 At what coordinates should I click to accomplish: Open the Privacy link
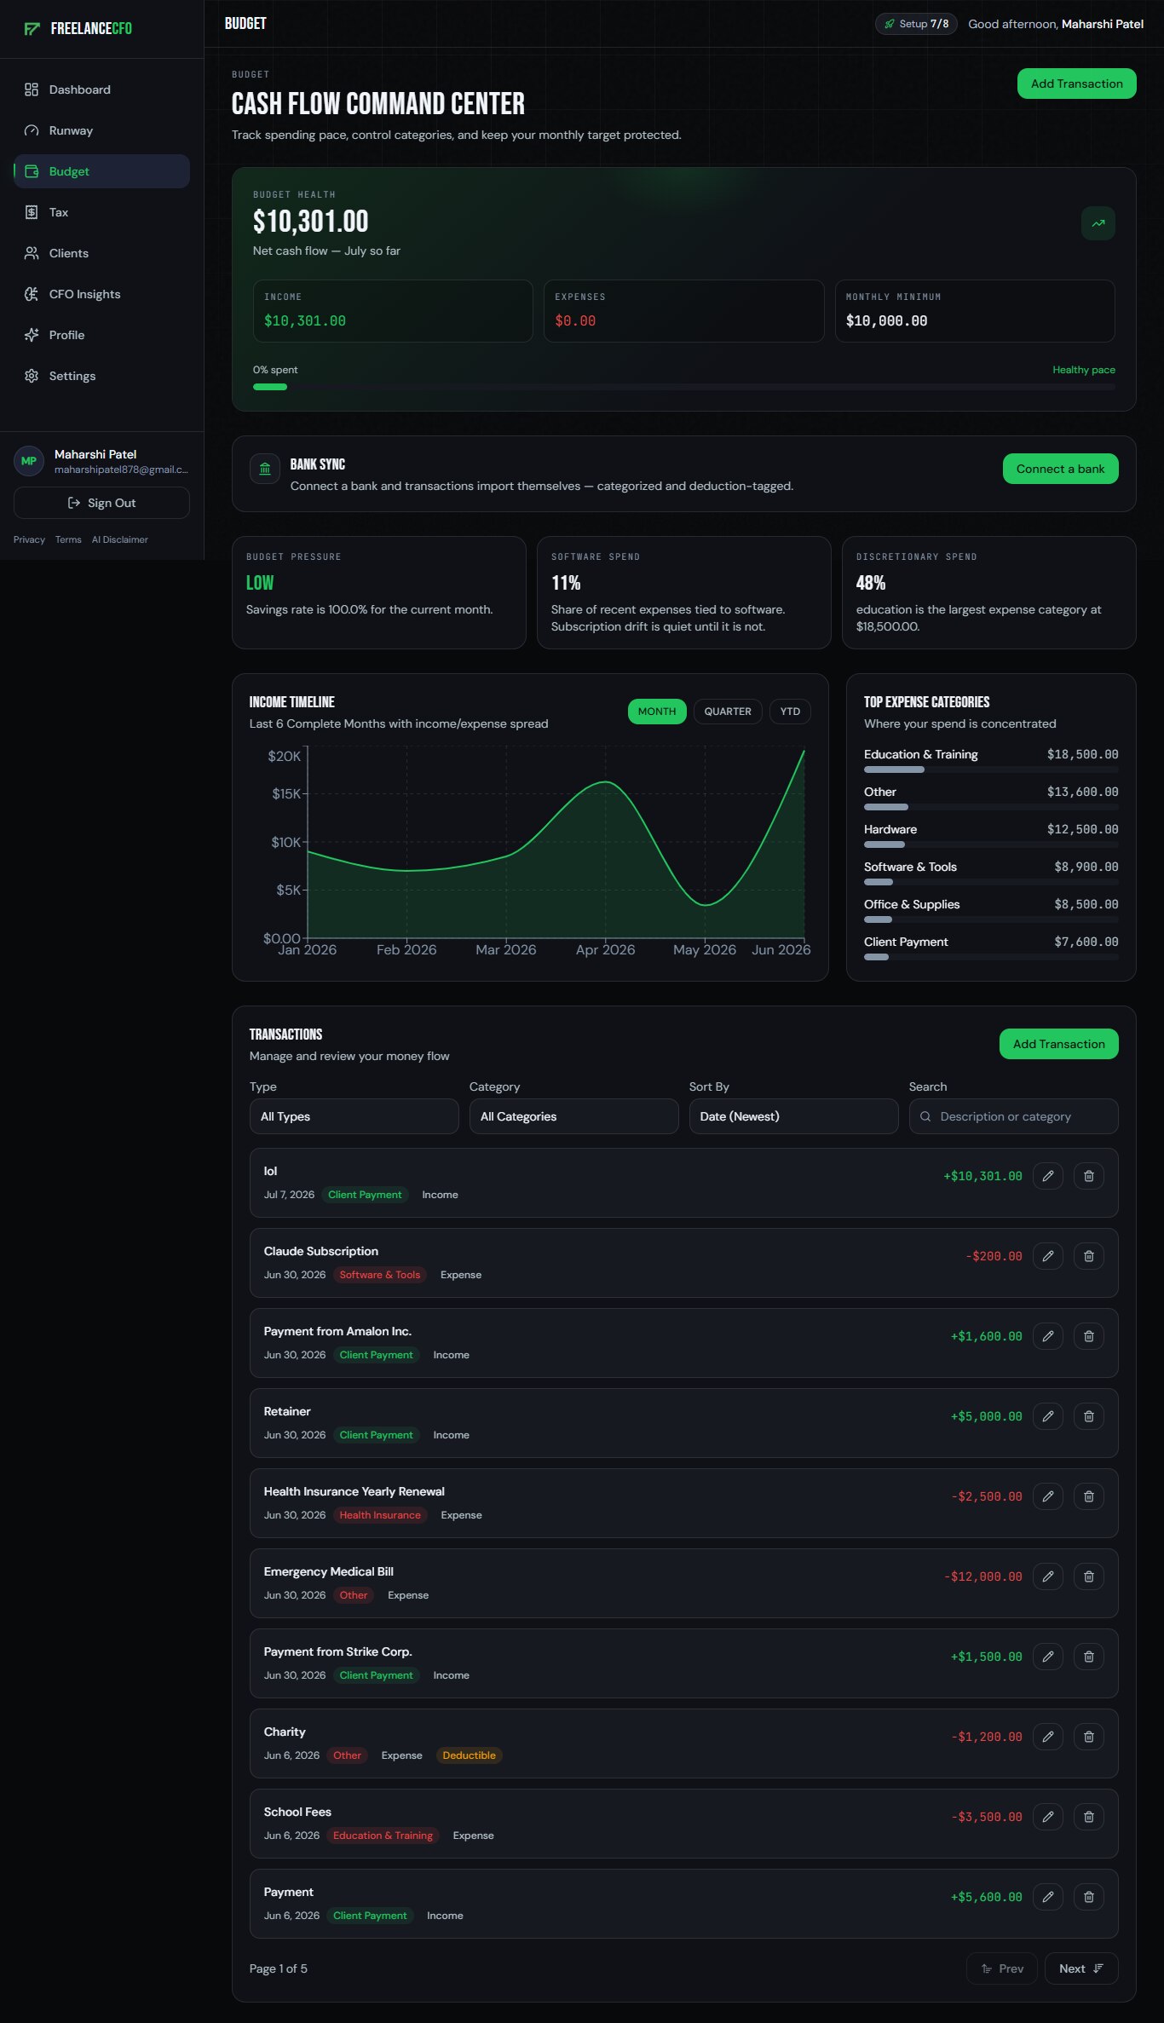(x=29, y=539)
